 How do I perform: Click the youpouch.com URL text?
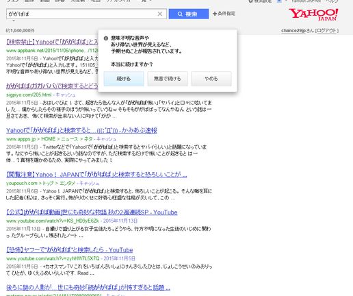pos(22,183)
